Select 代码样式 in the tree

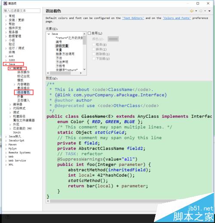pyautogui.click(x=19, y=108)
